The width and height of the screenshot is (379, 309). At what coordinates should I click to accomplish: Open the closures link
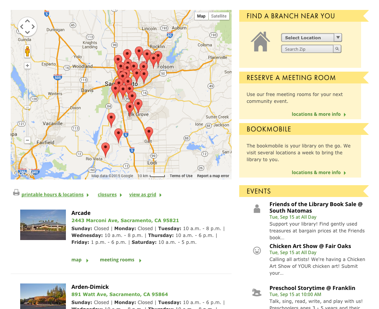click(107, 195)
